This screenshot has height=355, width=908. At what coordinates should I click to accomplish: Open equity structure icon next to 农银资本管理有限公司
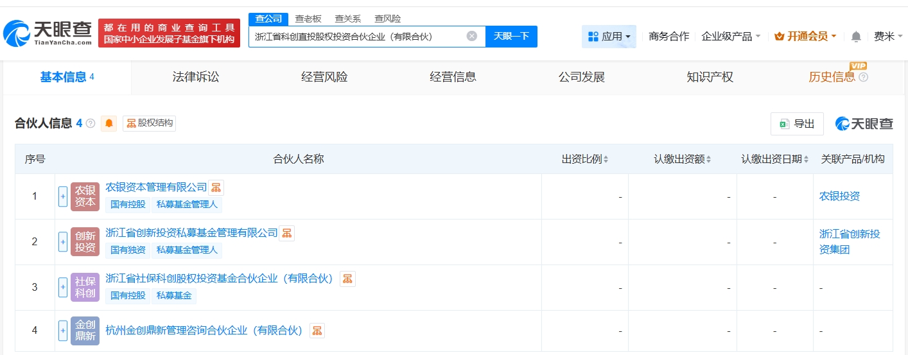tap(216, 187)
